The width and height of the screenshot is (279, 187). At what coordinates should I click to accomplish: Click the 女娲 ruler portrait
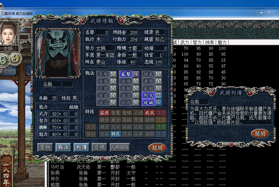8,33
